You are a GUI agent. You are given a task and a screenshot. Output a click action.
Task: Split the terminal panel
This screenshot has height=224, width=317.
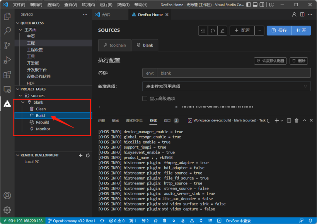[x=289, y=121]
